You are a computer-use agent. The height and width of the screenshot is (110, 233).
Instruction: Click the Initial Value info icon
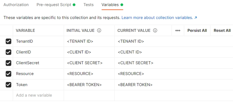click(x=99, y=30)
